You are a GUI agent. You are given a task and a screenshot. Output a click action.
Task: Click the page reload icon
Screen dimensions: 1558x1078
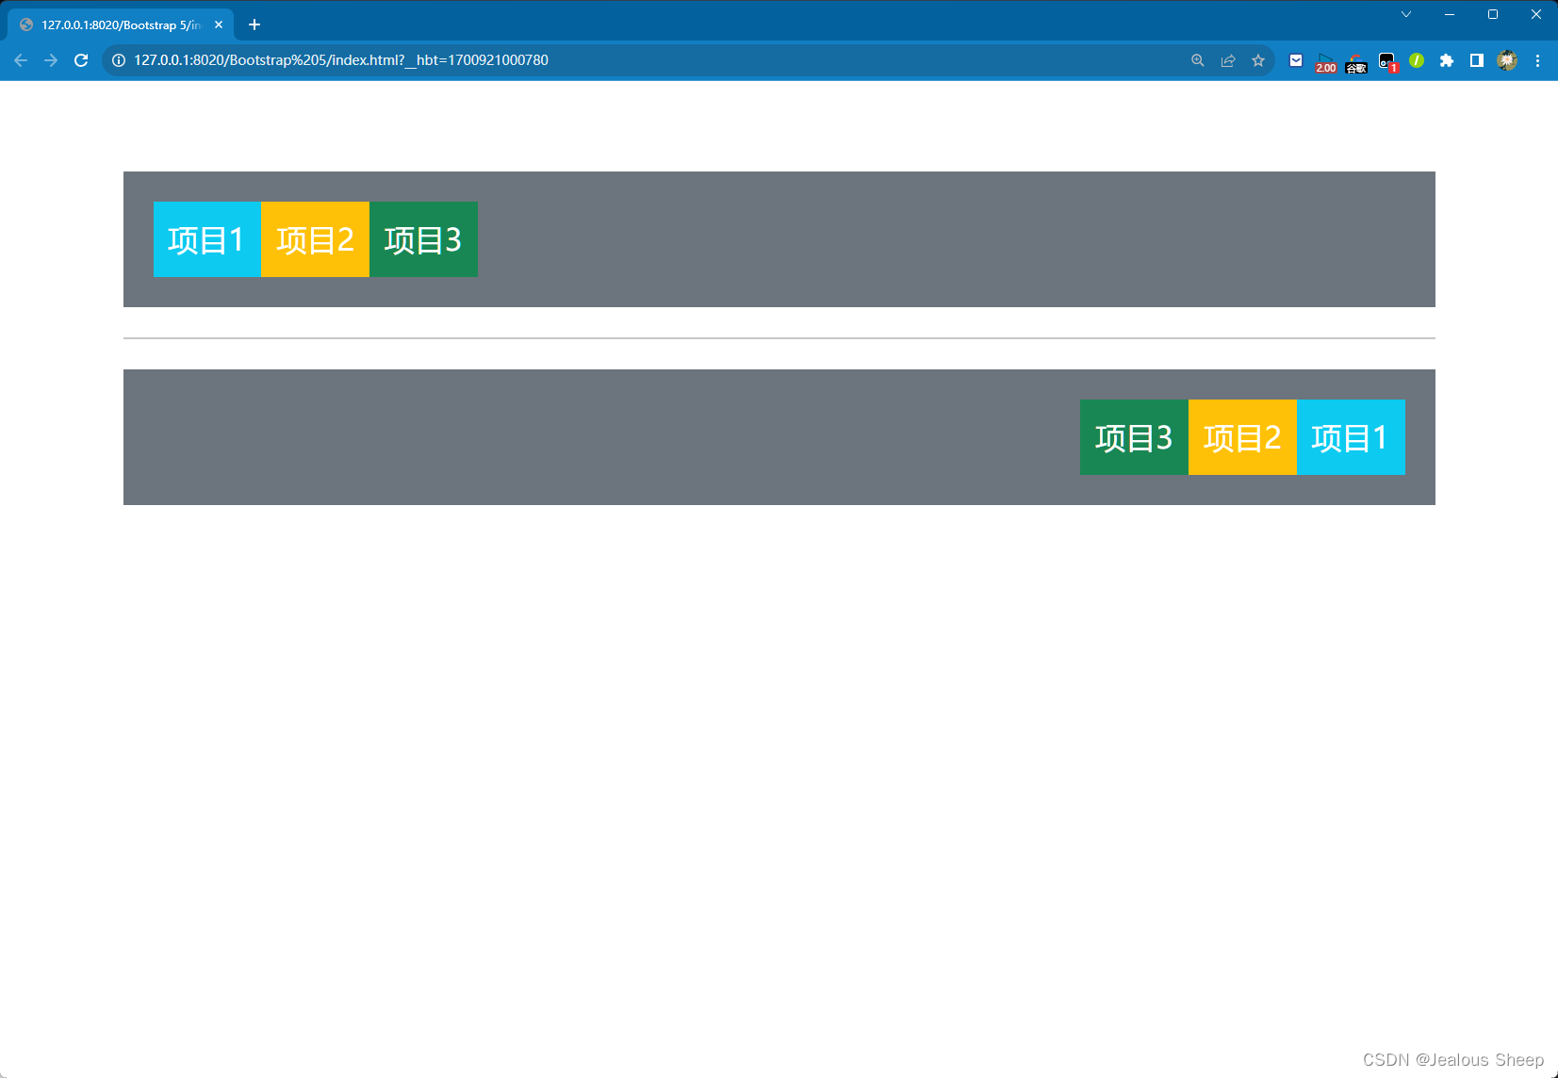(x=81, y=59)
